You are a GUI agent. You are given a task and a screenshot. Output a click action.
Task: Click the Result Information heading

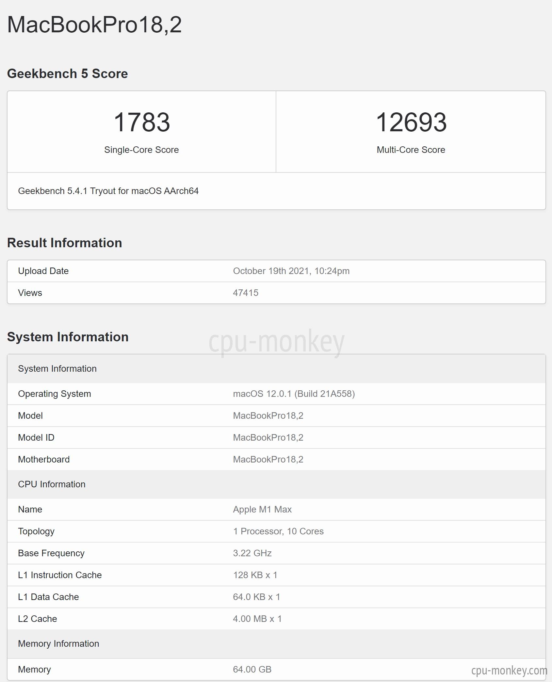tap(64, 243)
